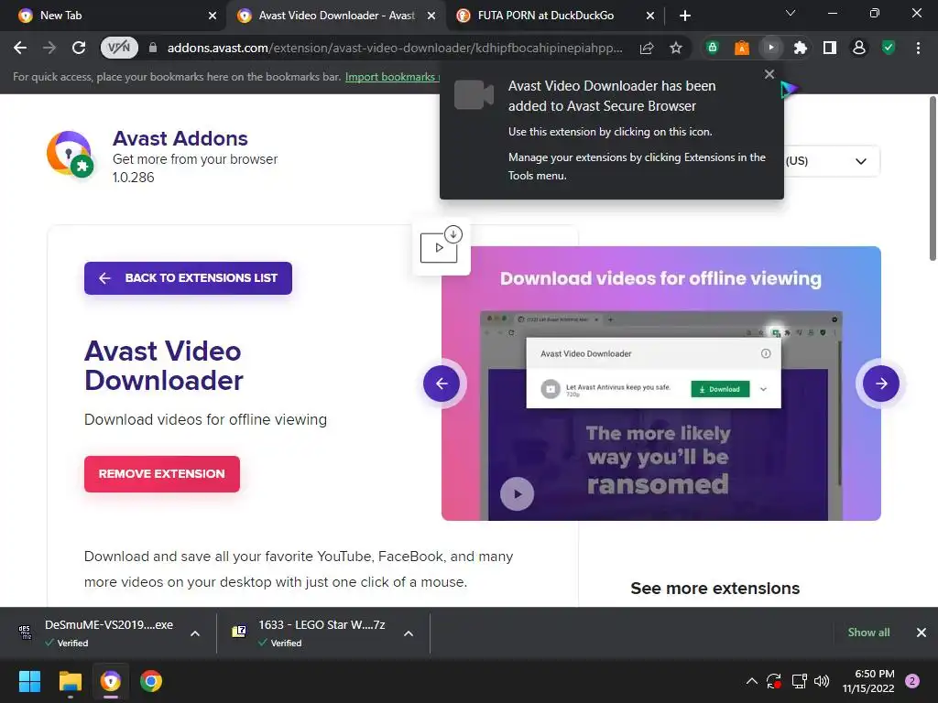
Task: Toggle the VPN button in address bar
Action: [x=119, y=48]
